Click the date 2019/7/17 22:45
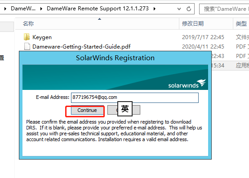The image size is (249, 178). pos(203,37)
